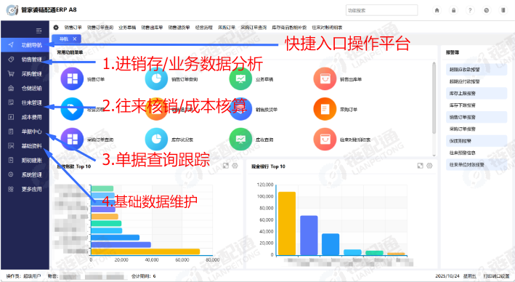Open settings gear of left Top 10 chart

(x=235, y=166)
